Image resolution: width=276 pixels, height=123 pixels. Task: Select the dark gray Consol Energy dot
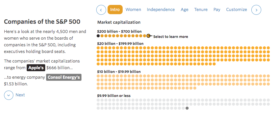point(187,108)
